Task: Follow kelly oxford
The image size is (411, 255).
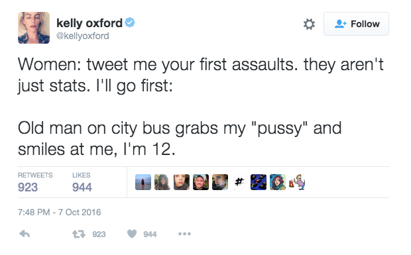Action: 356,24
